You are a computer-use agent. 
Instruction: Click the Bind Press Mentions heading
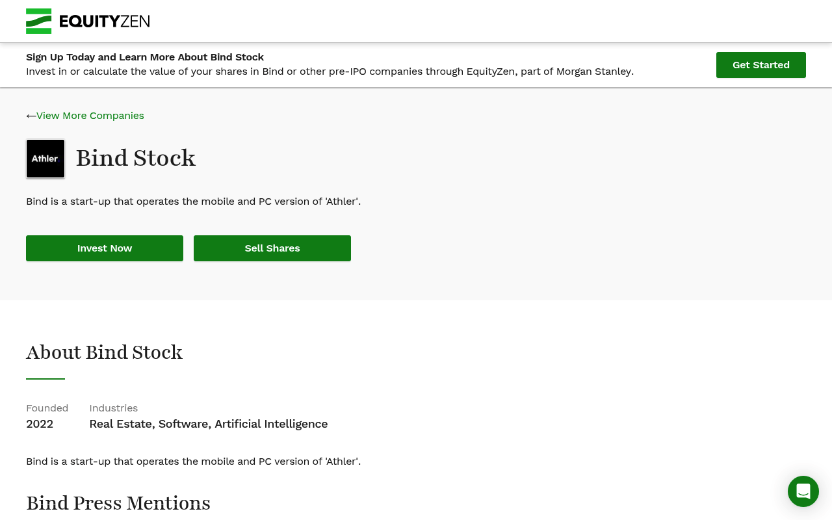(118, 503)
